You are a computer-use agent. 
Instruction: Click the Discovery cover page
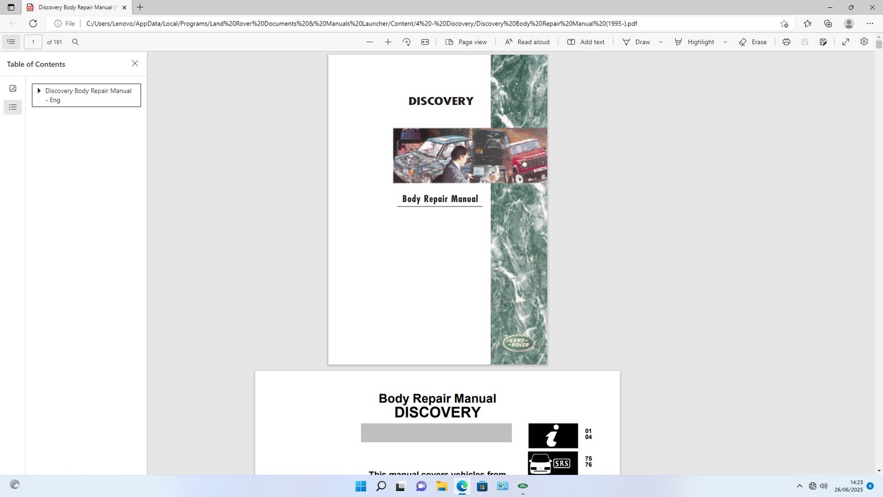click(438, 209)
